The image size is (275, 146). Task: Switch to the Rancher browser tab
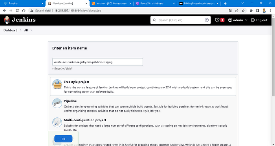click(23, 4)
